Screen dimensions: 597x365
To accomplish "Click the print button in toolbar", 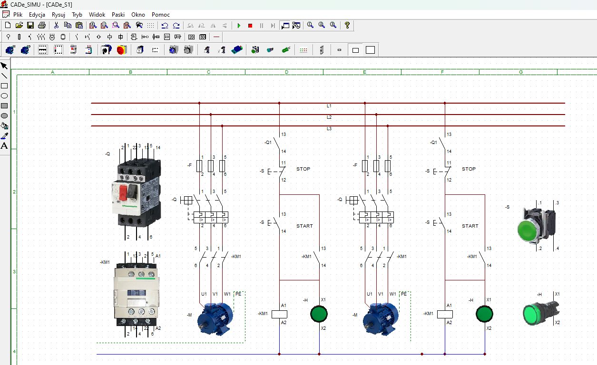I will click(42, 26).
